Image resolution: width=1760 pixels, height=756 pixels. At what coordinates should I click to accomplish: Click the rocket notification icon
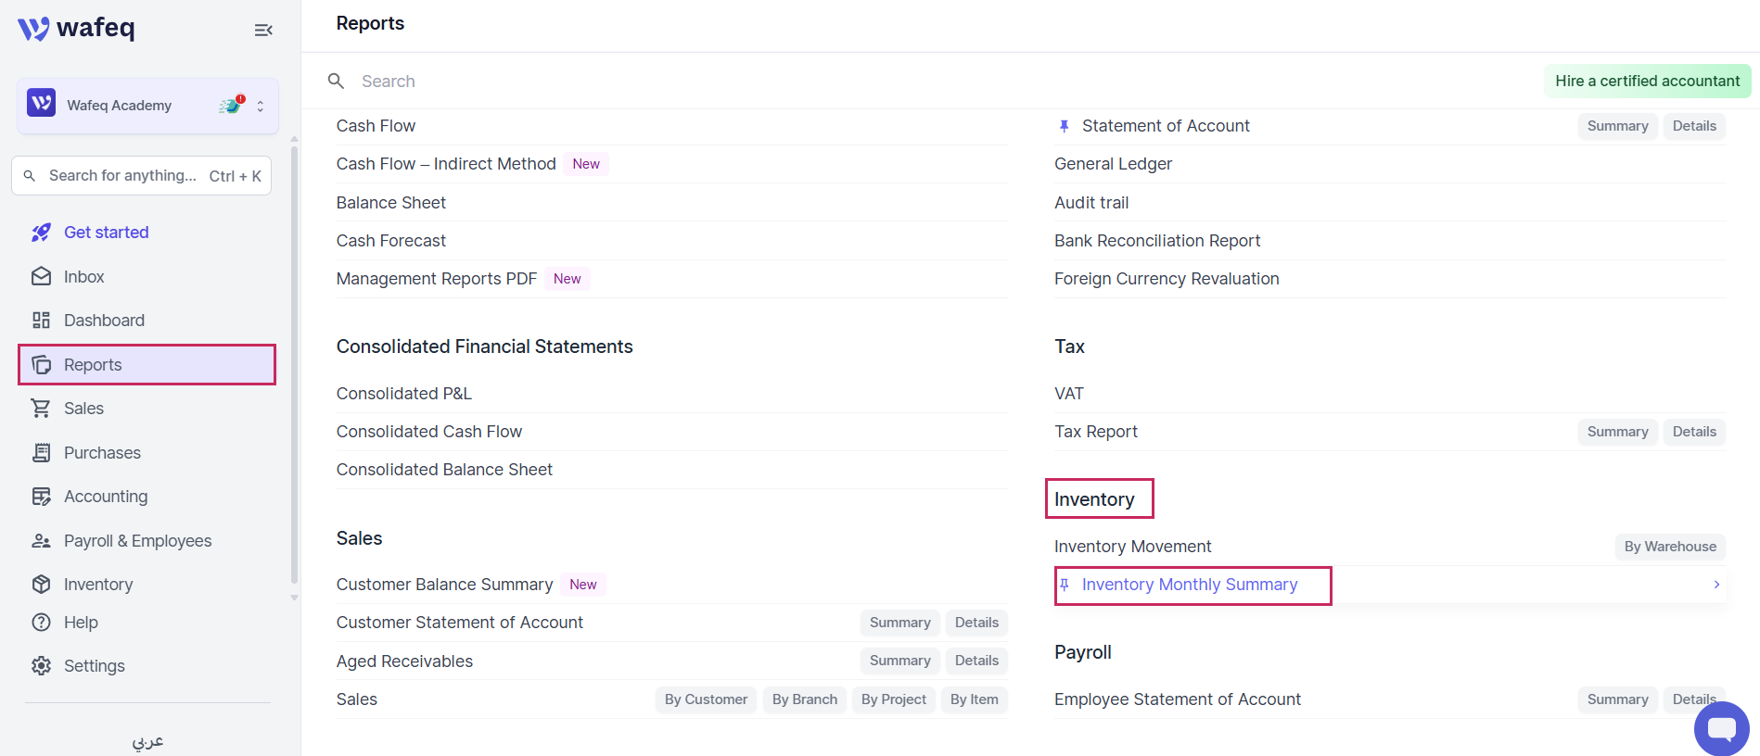tap(231, 105)
